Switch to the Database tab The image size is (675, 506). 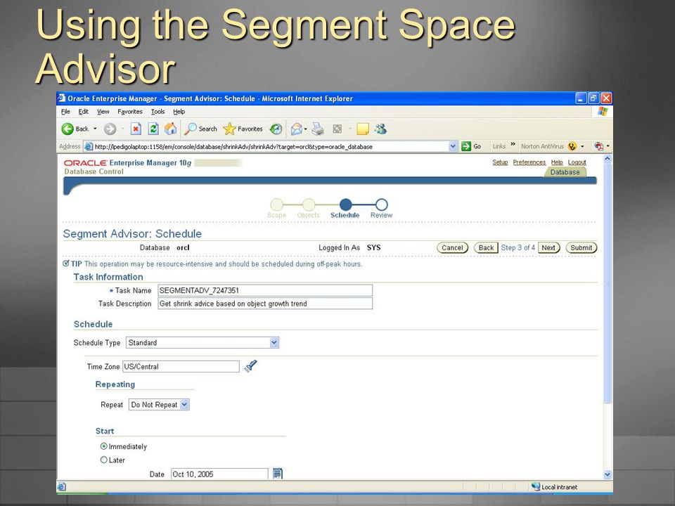(565, 171)
